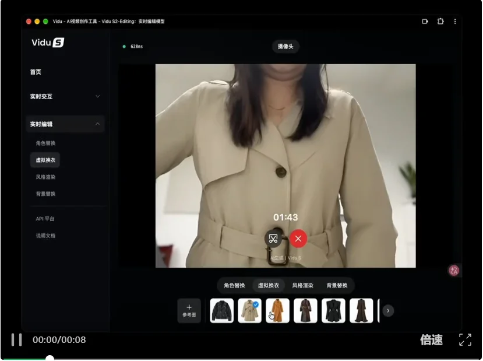Open the three-dot window menu

455,21
